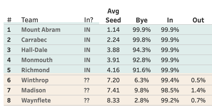Click Waynflete's 99.2% In value

(x=170, y=100)
